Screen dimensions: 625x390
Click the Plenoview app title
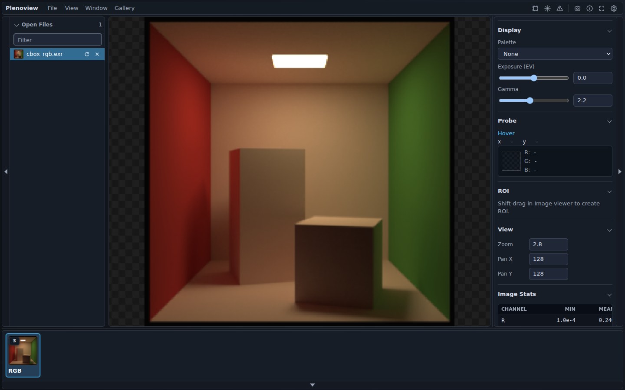tap(22, 8)
